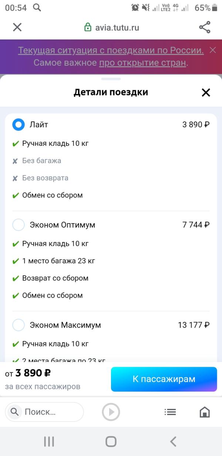222x456 pixels.
Task: Open the про открытие стран link
Action: 142,63
